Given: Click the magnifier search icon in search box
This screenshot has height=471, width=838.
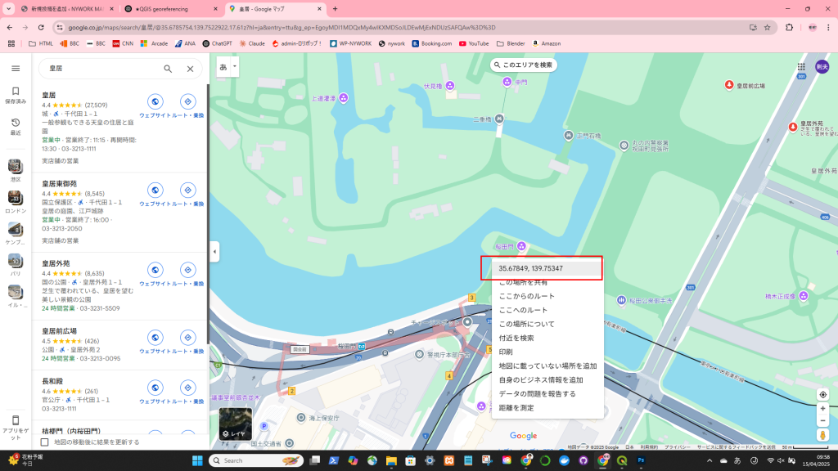Looking at the screenshot, I should tap(168, 70).
